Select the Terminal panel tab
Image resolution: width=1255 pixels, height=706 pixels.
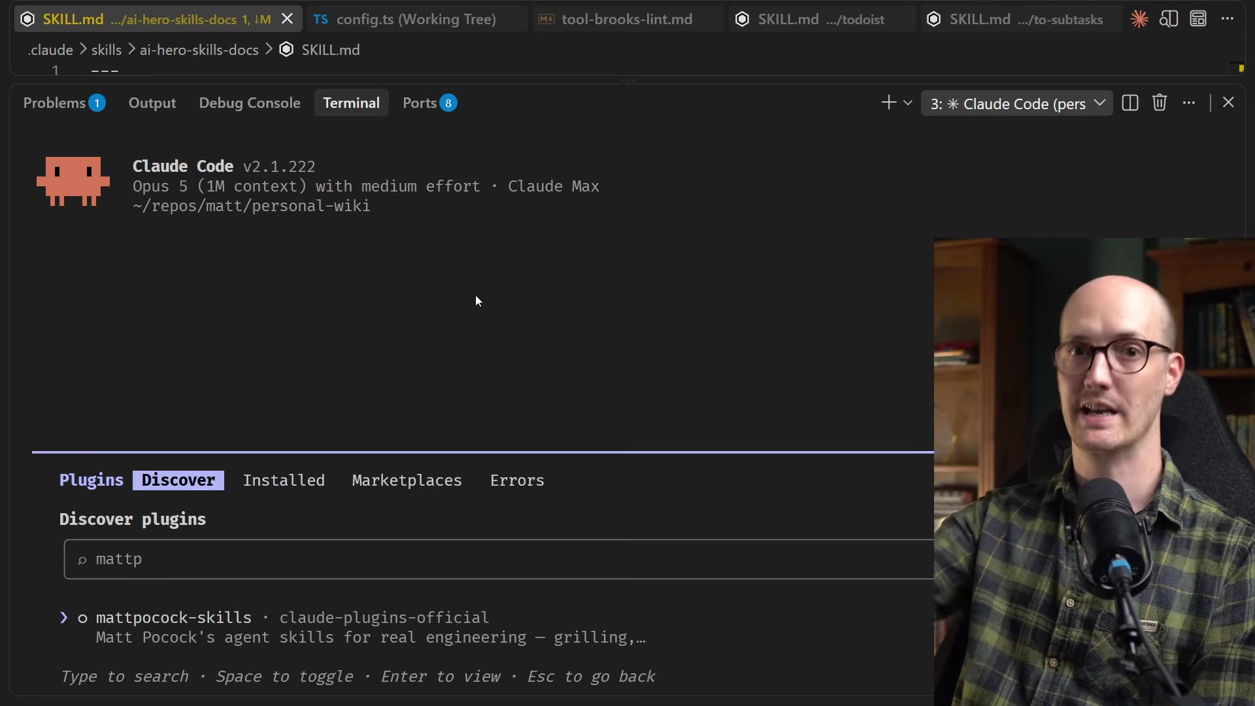click(351, 103)
